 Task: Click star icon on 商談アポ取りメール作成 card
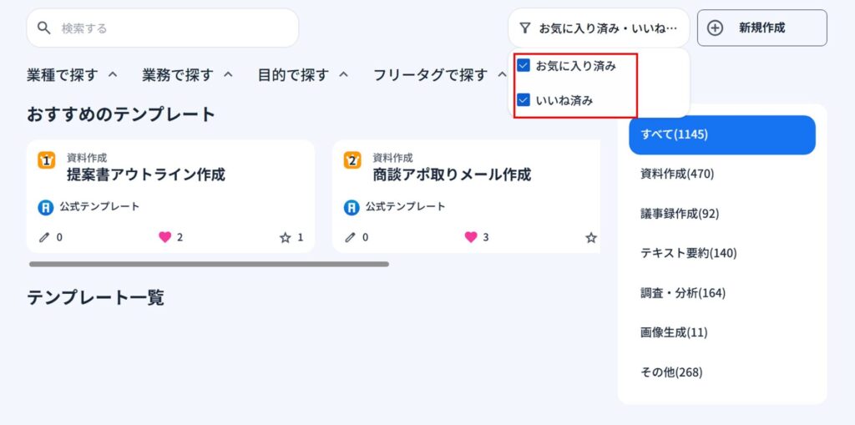click(591, 237)
